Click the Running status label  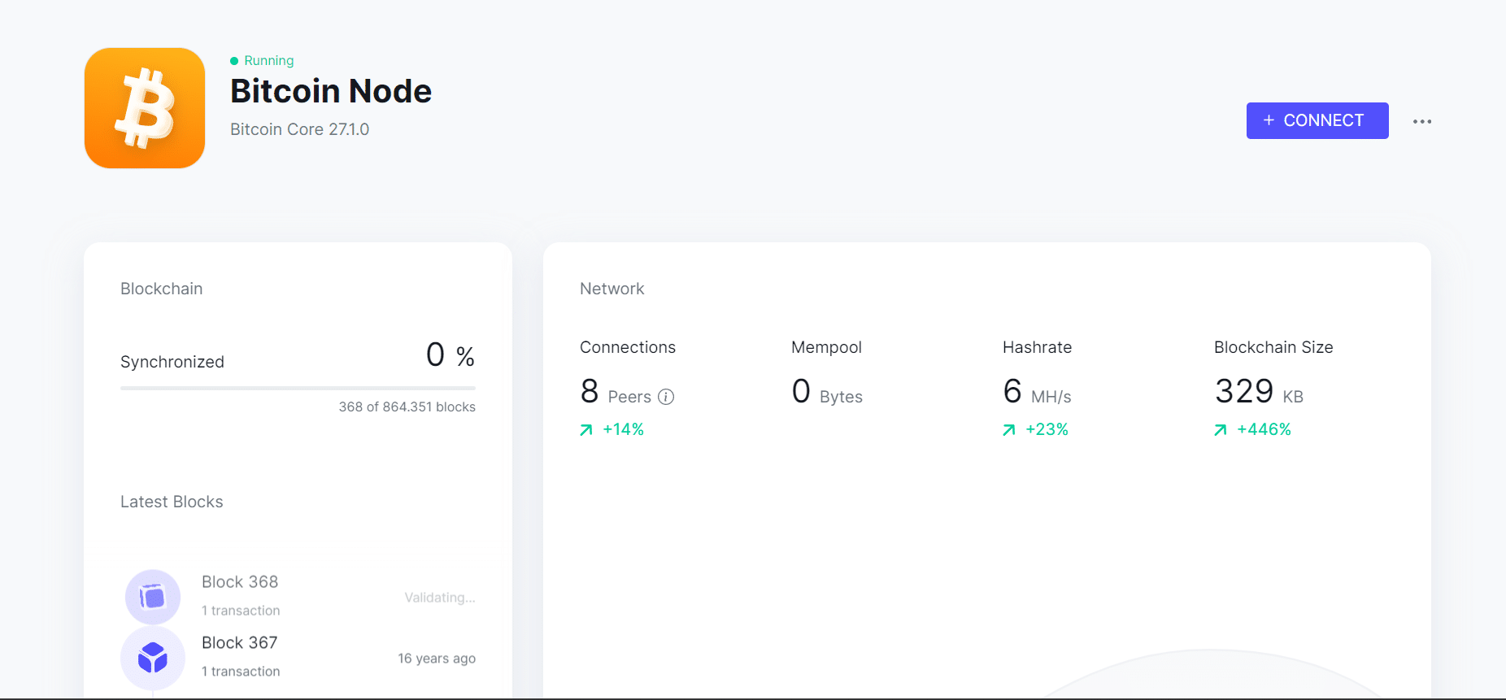tap(269, 61)
